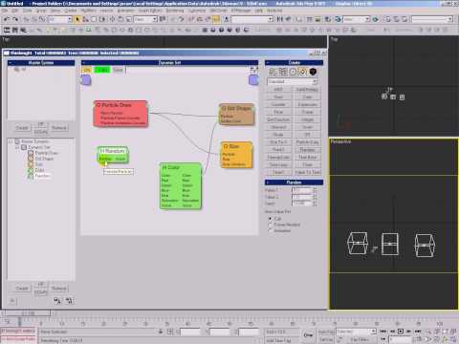Click the Seed value field
This screenshot has height=344, width=459.
302,204
